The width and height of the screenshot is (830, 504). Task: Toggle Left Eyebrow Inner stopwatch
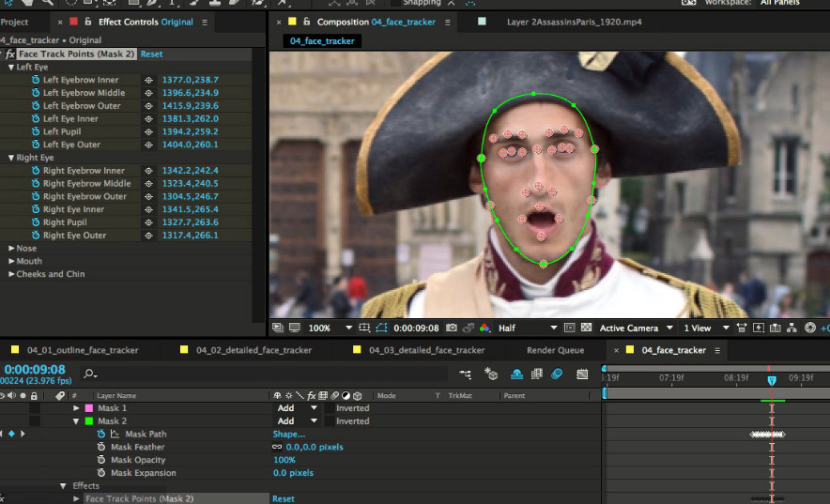36,80
